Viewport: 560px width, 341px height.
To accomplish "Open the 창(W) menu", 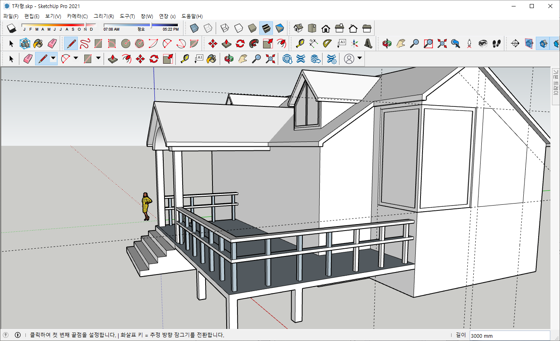I will [x=147, y=17].
